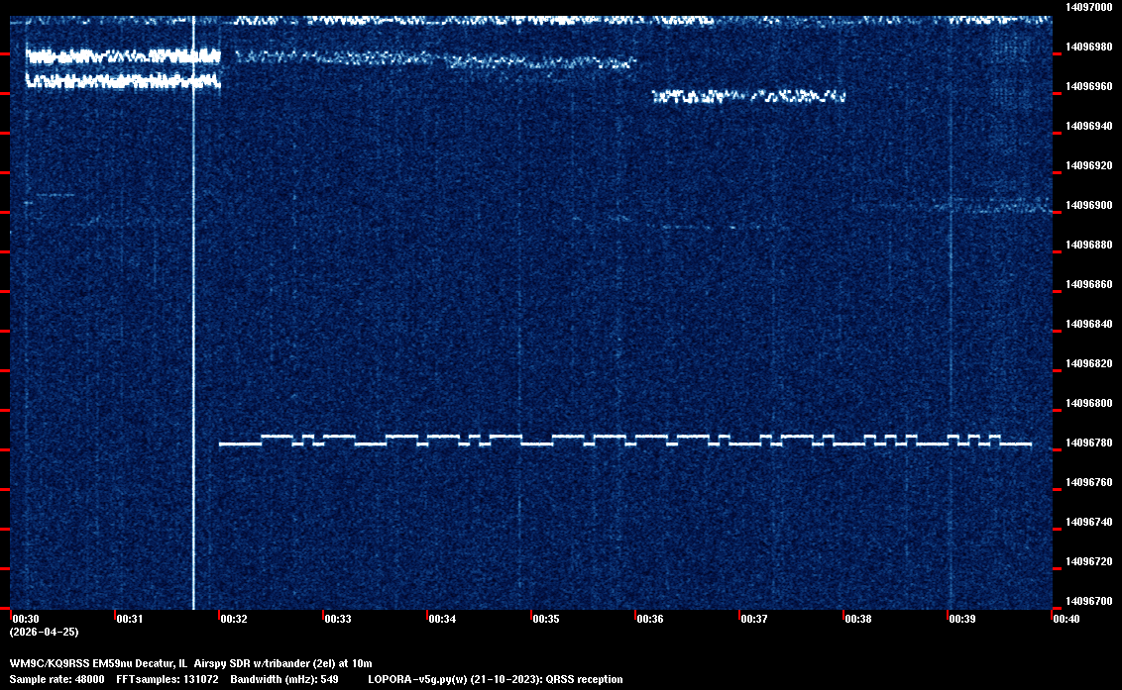Viewport: 1122px width, 690px height.
Task: Click the 14097000 frequency label
Action: point(1088,7)
